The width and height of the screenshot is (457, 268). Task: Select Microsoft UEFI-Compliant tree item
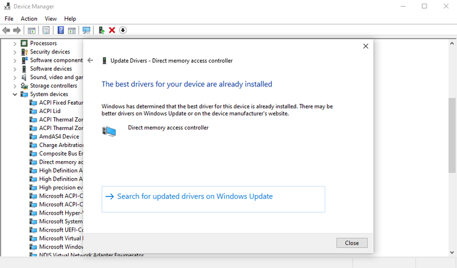pyautogui.click(x=61, y=230)
